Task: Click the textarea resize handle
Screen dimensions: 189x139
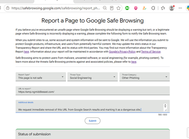Action: [166, 110]
